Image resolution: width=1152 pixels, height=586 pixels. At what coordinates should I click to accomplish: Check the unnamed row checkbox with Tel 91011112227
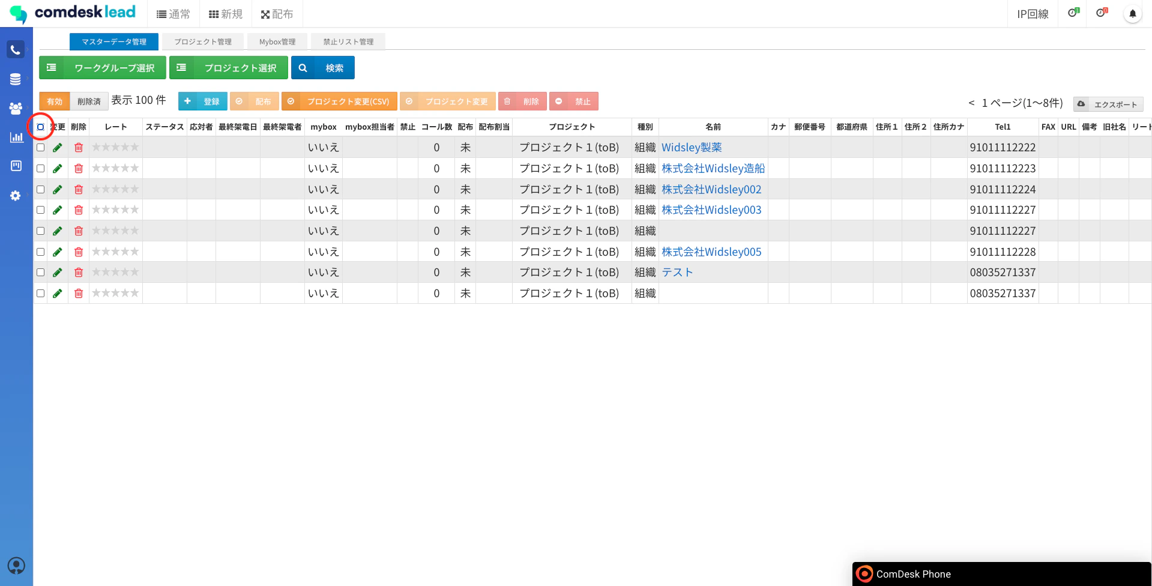41,231
